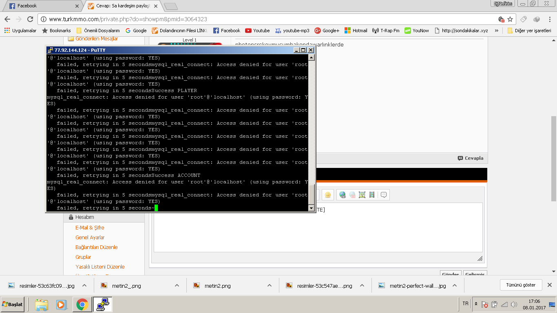Open Gruplar in the sidebar

point(83,257)
